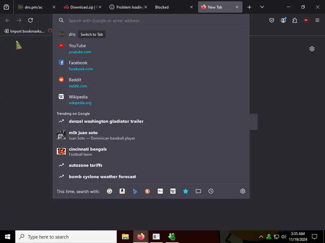Image resolution: width=325 pixels, height=243 pixels.
Task: Select the New Tab tab
Action: [220, 7]
